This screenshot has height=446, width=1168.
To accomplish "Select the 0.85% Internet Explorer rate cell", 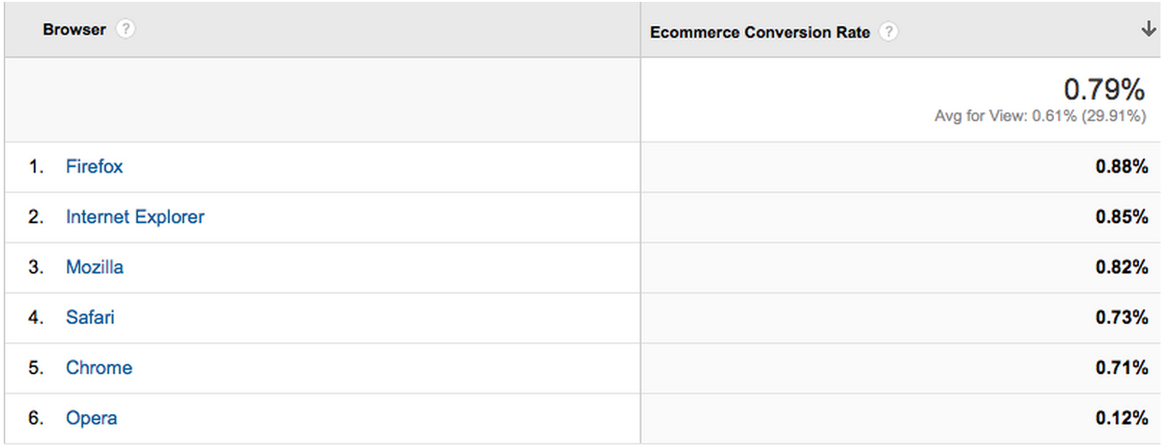I will 1121,217.
